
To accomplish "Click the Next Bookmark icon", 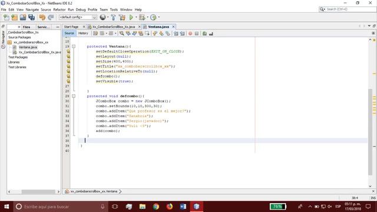I will coord(161,34).
